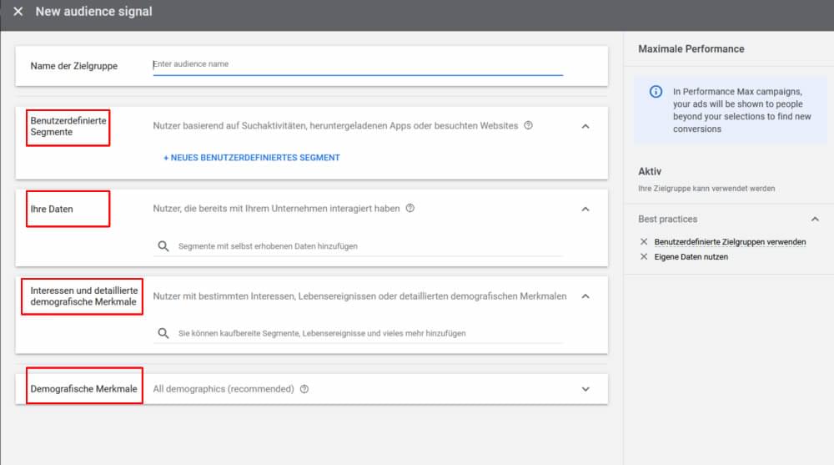
Task: Open help icon for Benutzerdefinierte Segmente description
Action: (528, 126)
